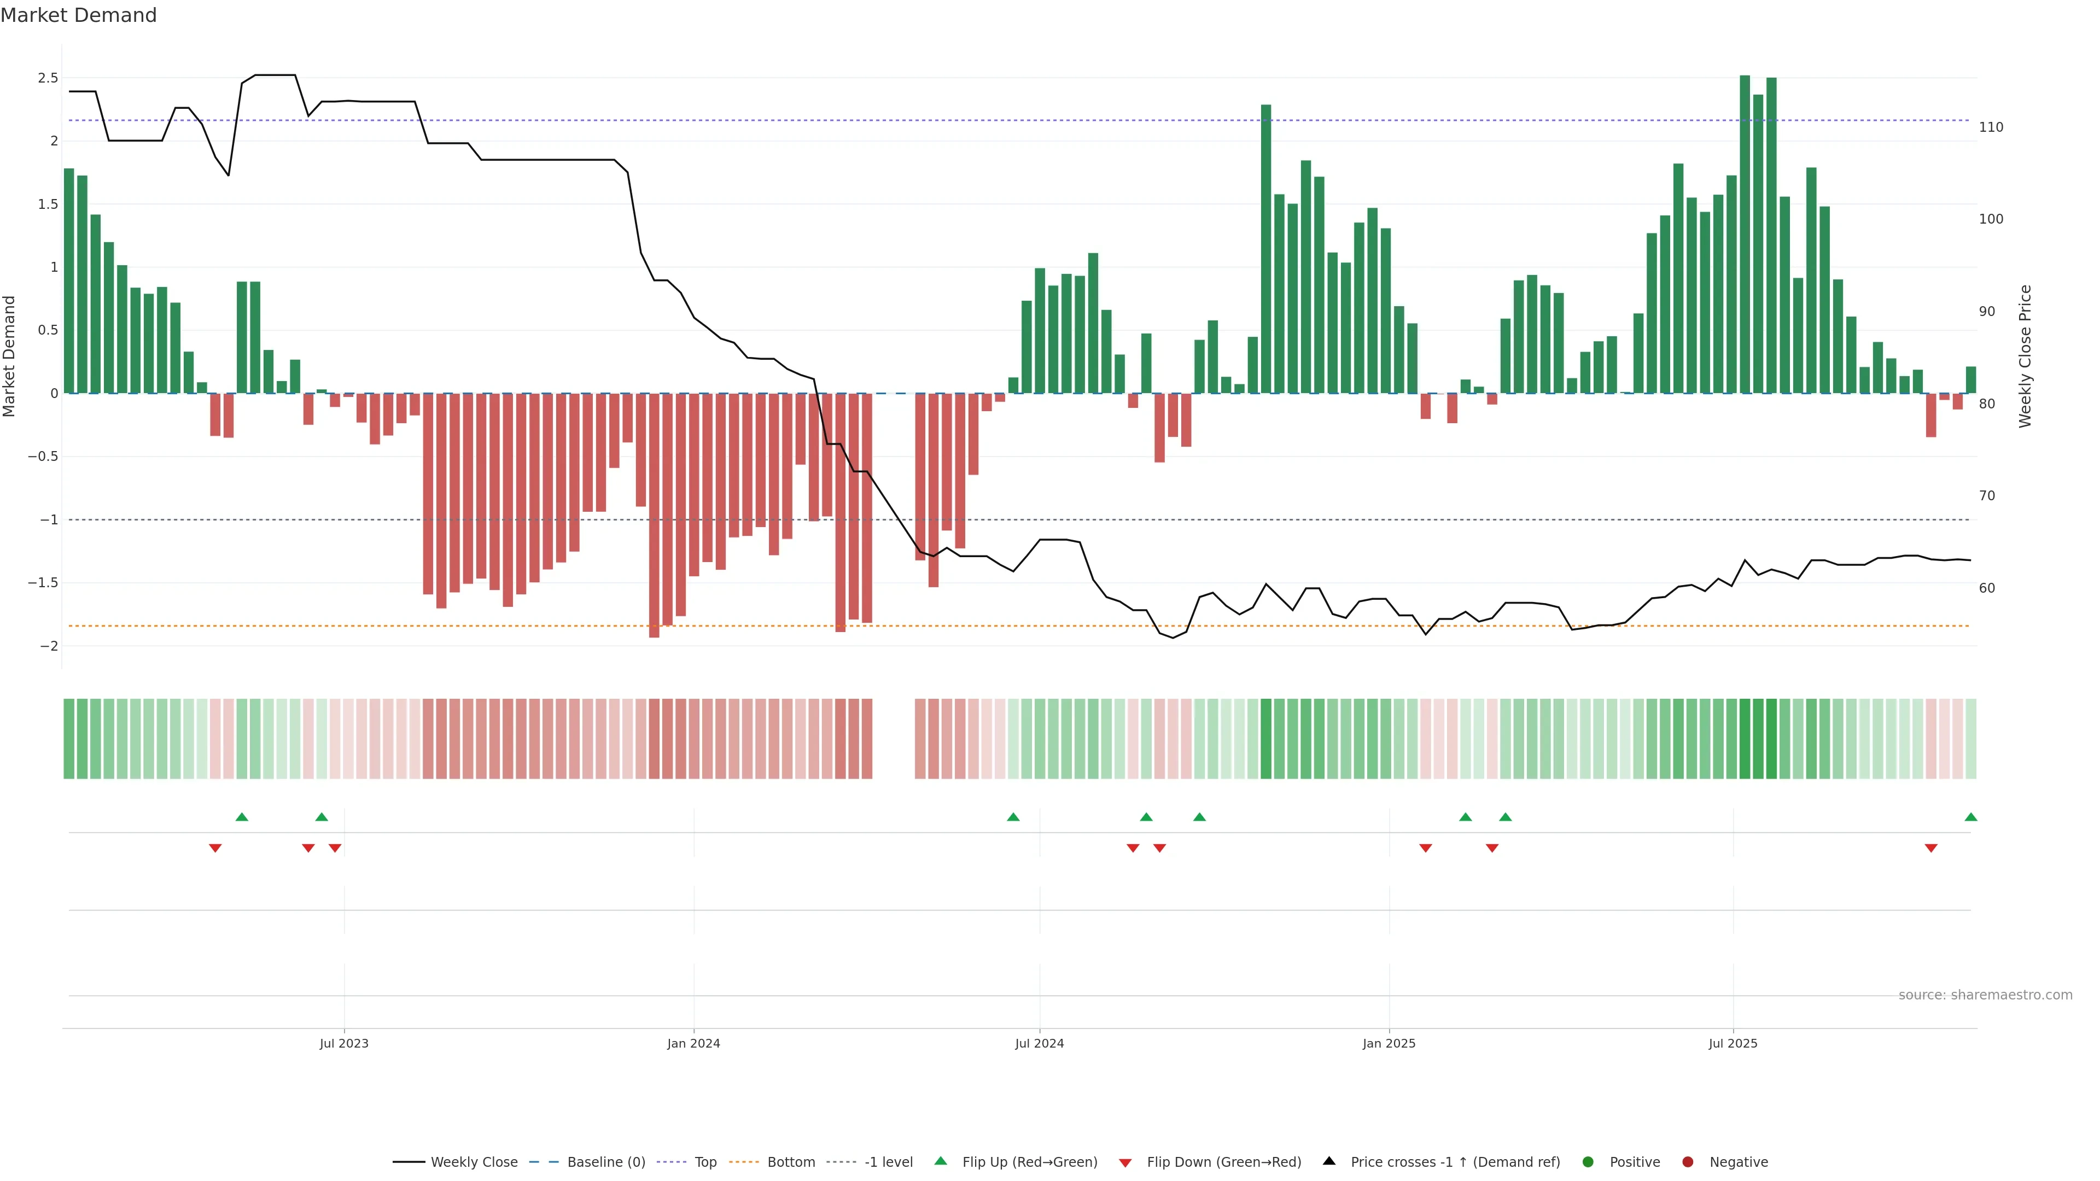Click the red Negative circle legend icon
Image resolution: width=2100 pixels, height=1181 pixels.
pyautogui.click(x=1688, y=1161)
